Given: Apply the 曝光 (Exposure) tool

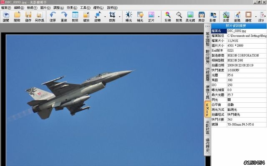Looking at the screenshot, I should click(129, 17).
